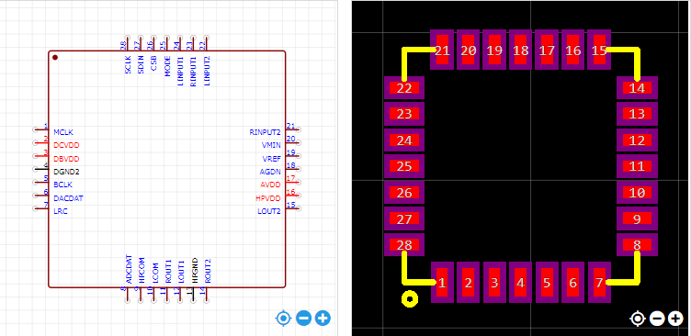Zoom in the PCB footprint view

point(675,319)
